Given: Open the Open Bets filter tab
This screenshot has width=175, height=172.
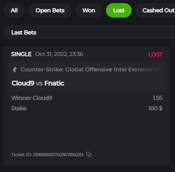Looking at the screenshot, I should tap(50, 10).
